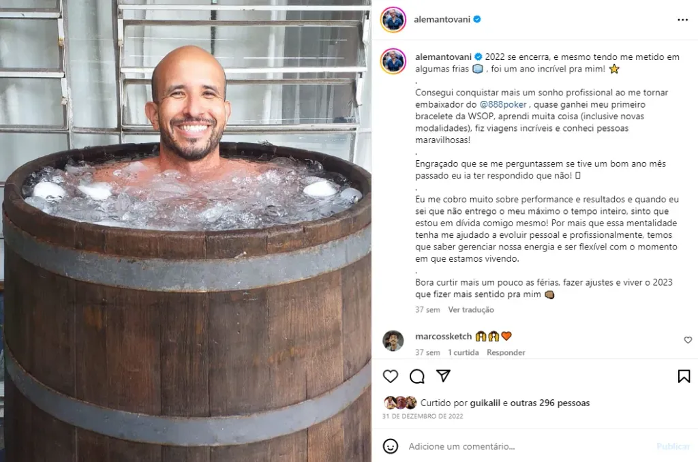View likes on comment via 1 curtida

pos(464,352)
